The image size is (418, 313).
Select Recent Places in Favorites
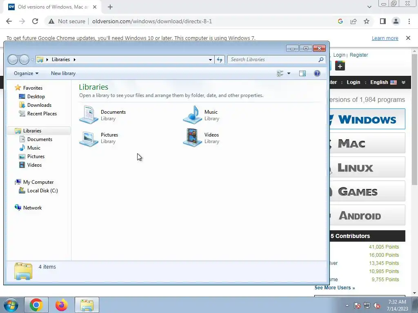[x=42, y=114]
